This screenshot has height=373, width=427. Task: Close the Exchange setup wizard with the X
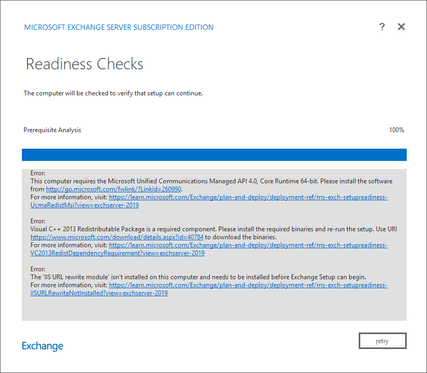[401, 27]
